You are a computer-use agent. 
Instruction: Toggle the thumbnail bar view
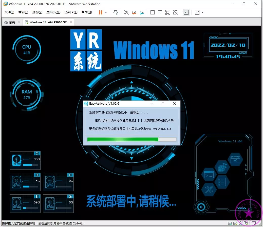click(x=160, y=12)
